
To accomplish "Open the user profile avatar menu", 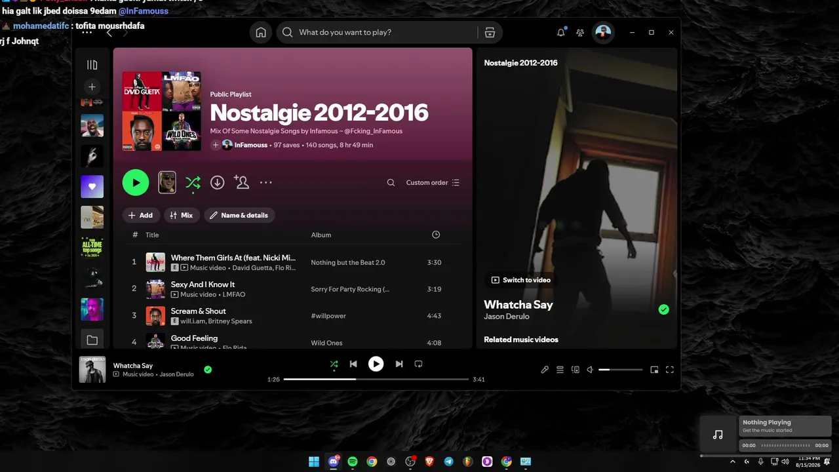I will (x=603, y=33).
